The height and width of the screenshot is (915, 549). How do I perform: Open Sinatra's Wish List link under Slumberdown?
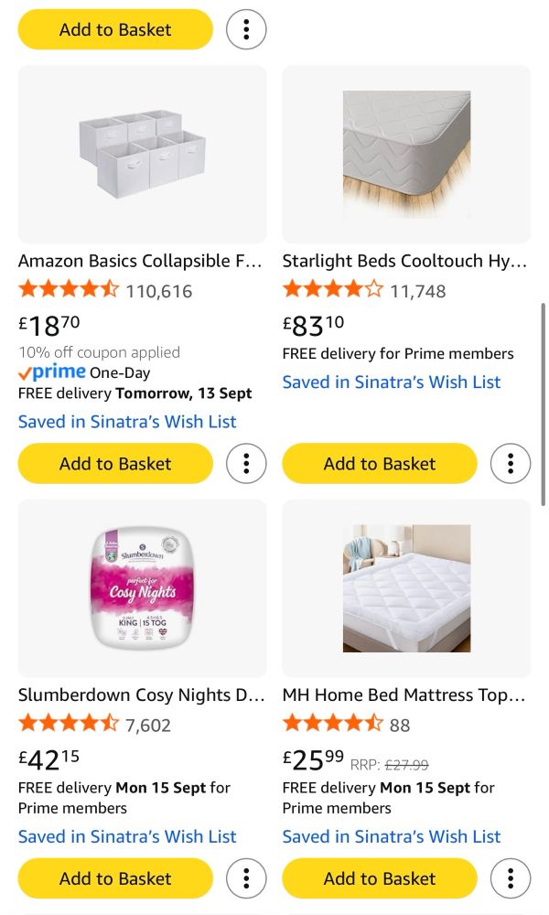coord(127,836)
